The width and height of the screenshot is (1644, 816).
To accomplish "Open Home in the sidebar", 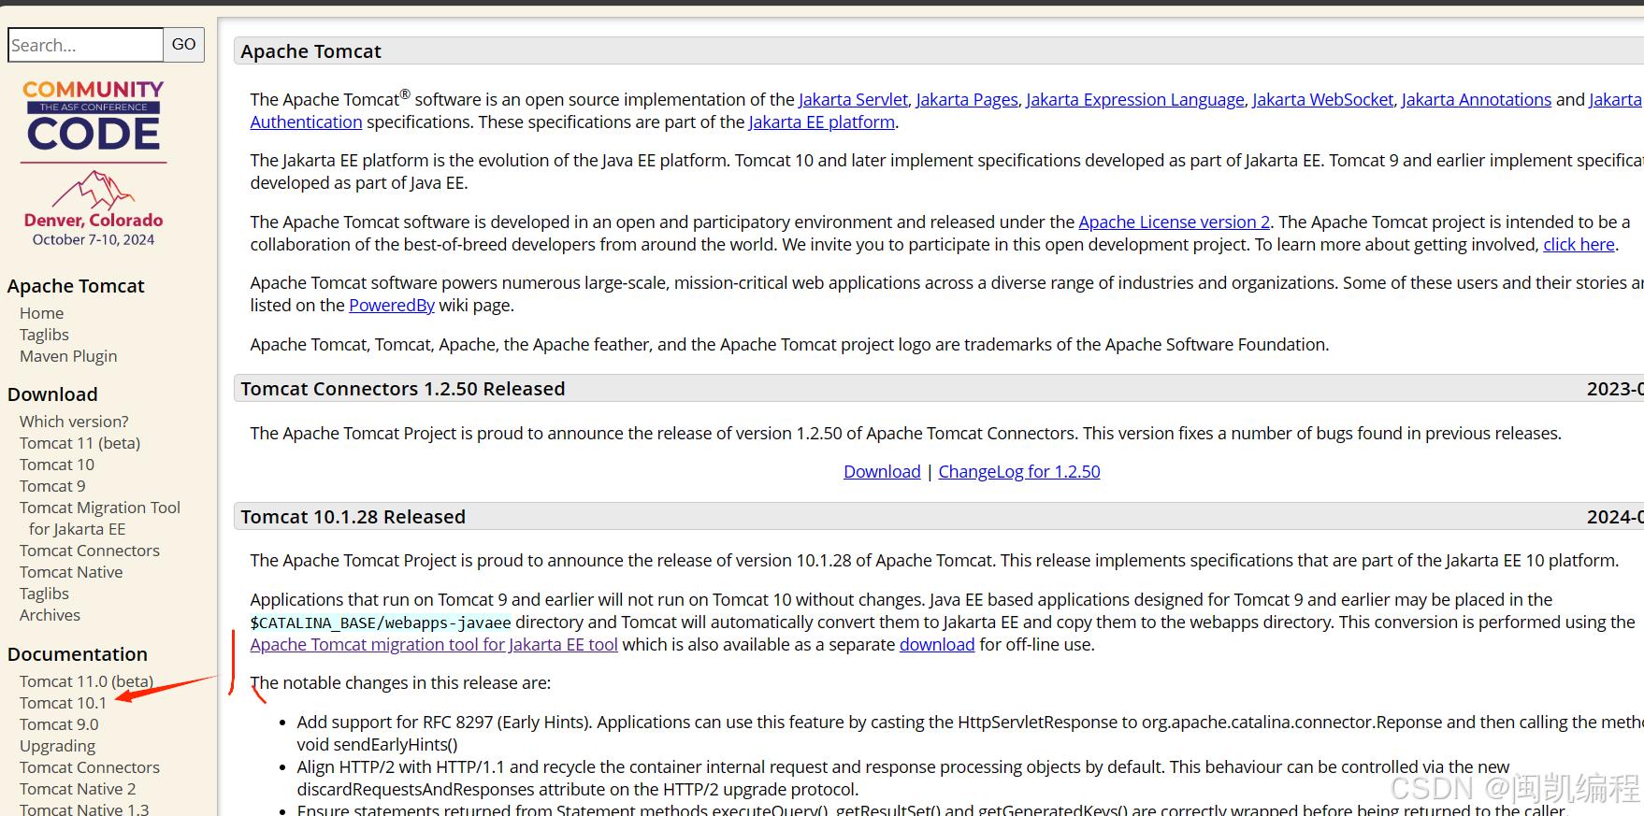I will 42,313.
